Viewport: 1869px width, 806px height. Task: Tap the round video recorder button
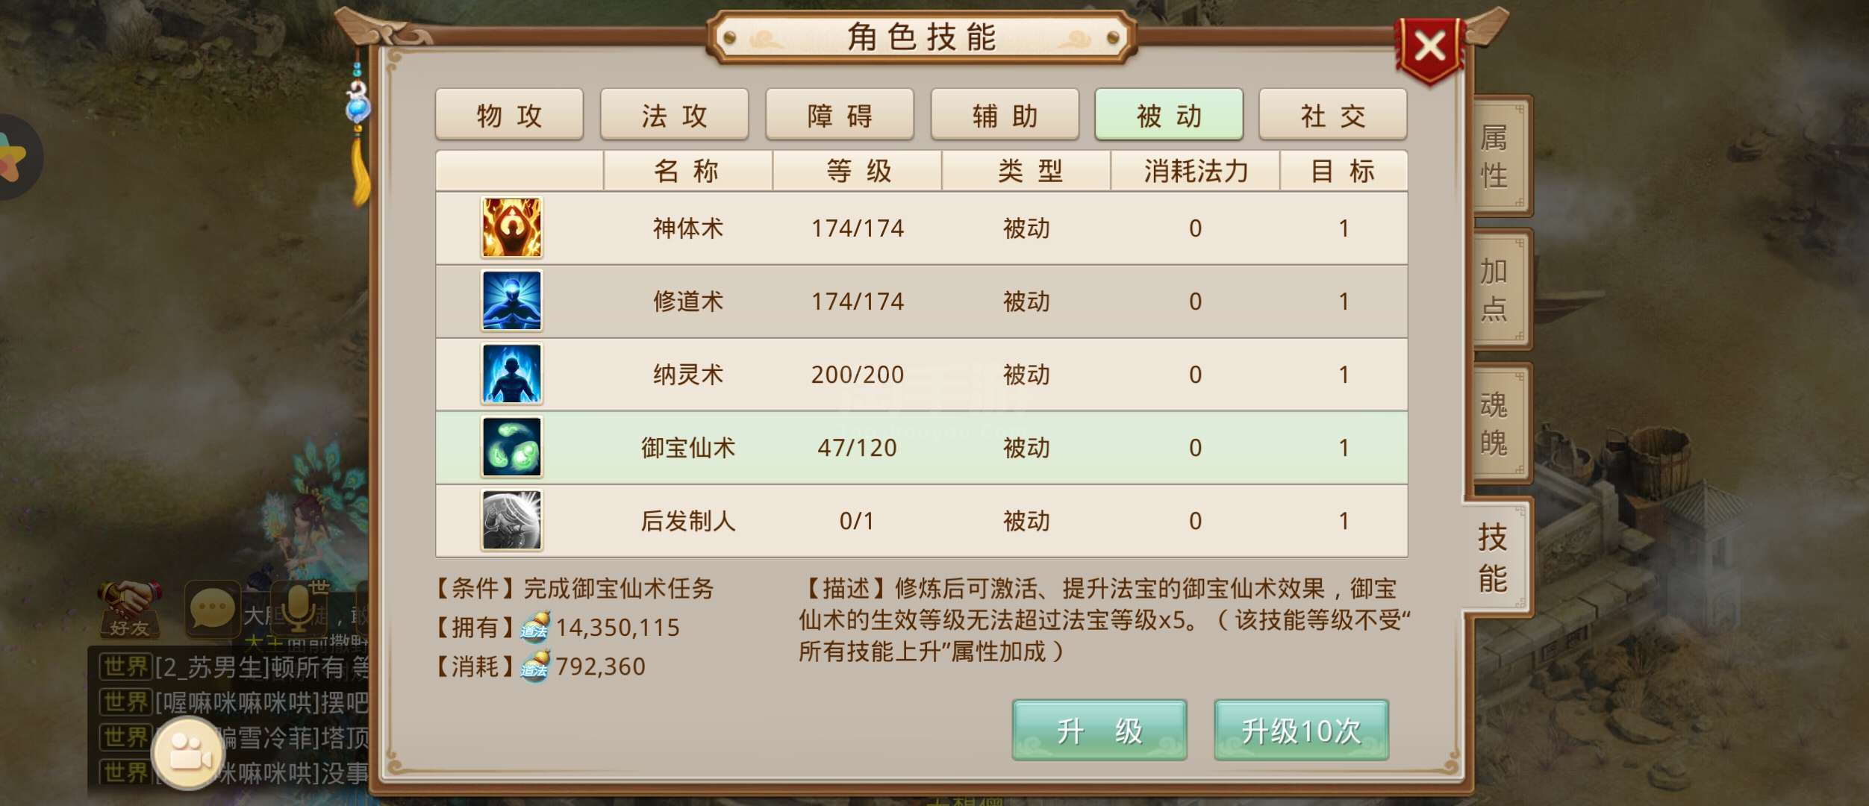pos(188,752)
